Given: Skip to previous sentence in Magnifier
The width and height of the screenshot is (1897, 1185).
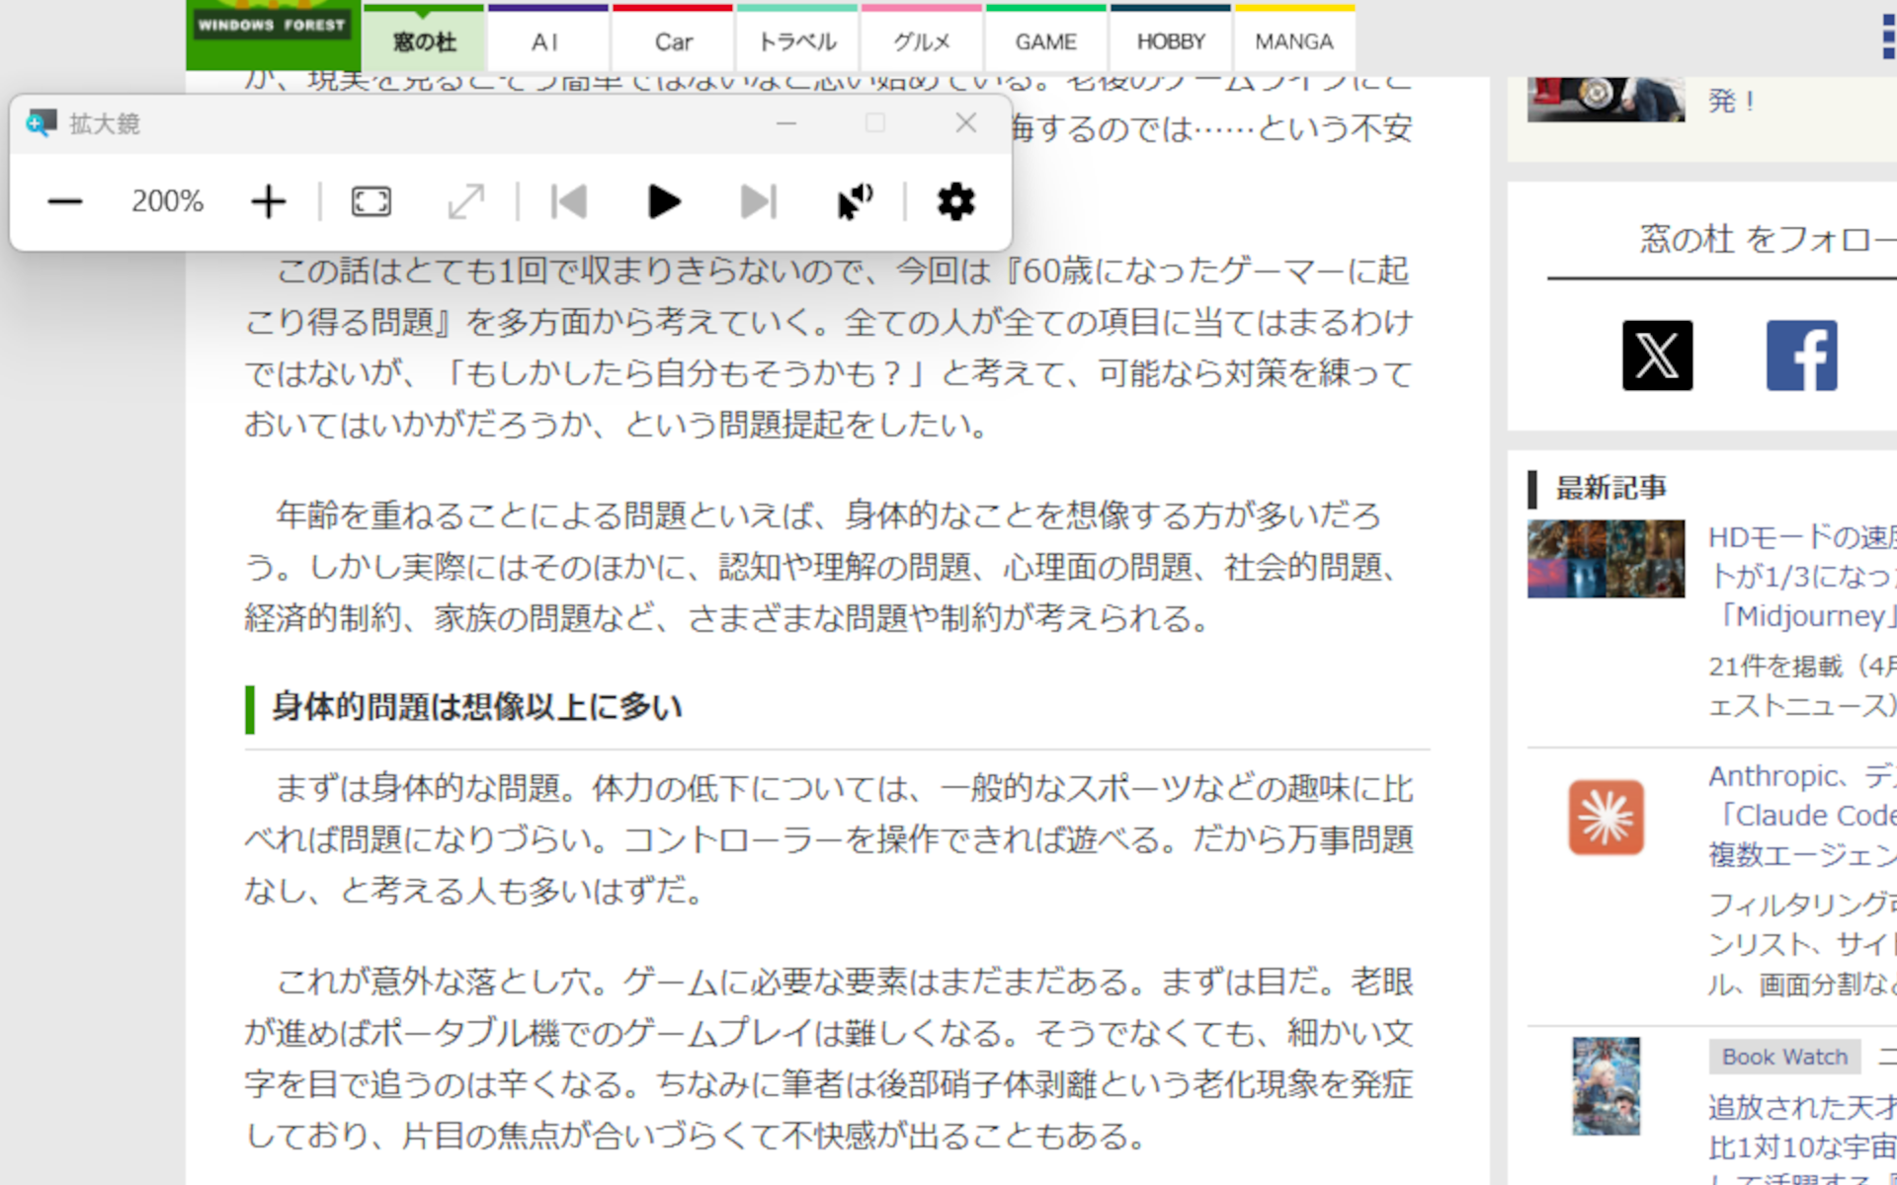Looking at the screenshot, I should tap(568, 201).
